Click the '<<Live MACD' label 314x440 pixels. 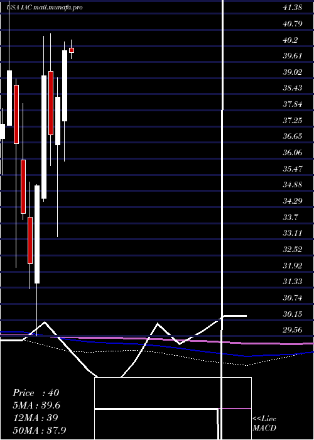264,424
